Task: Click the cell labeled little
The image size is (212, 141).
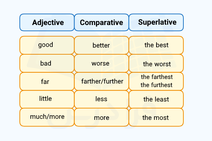Action: (47, 99)
